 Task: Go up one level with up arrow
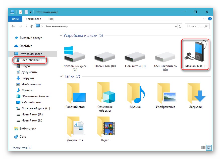[x=32, y=26]
